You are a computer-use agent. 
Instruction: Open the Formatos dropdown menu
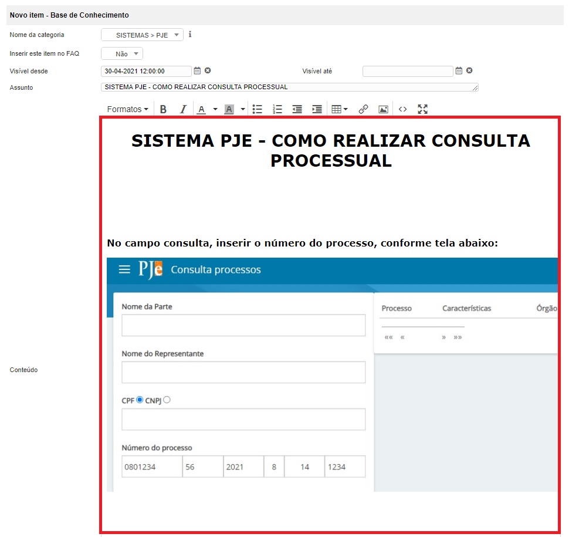click(x=128, y=109)
